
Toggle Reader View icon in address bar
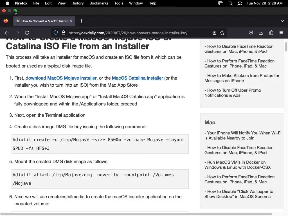click(x=214, y=33)
